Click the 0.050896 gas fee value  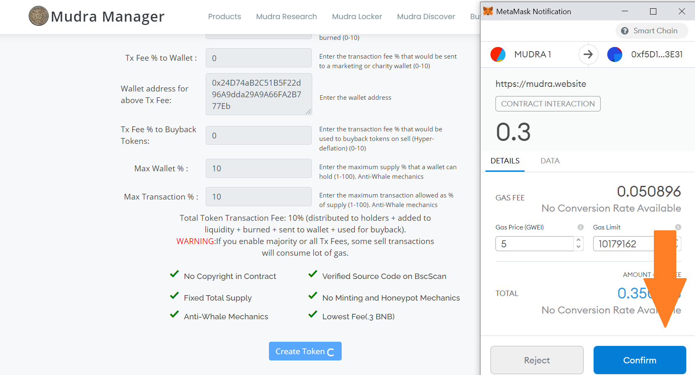(x=649, y=191)
